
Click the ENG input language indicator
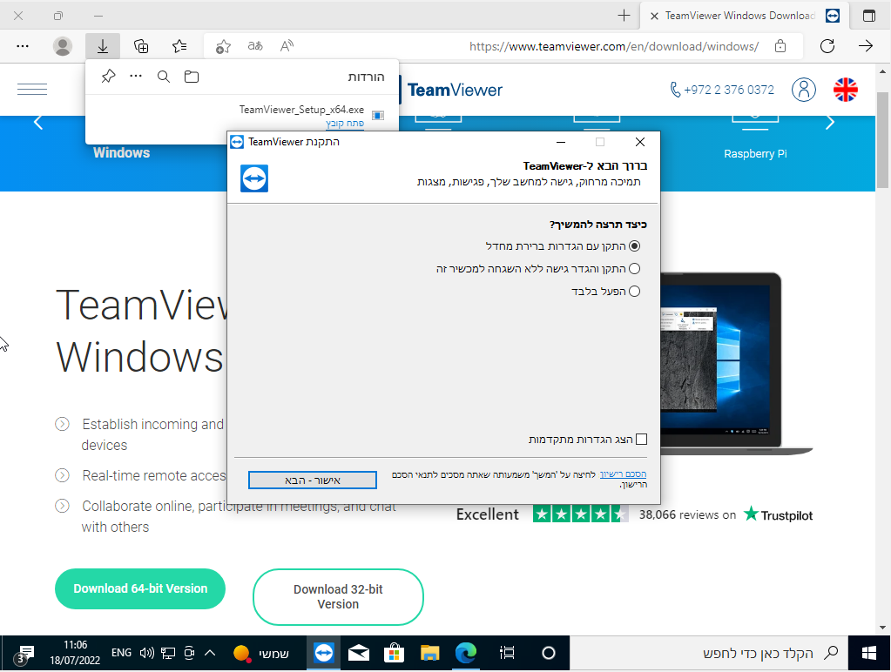pos(121,653)
